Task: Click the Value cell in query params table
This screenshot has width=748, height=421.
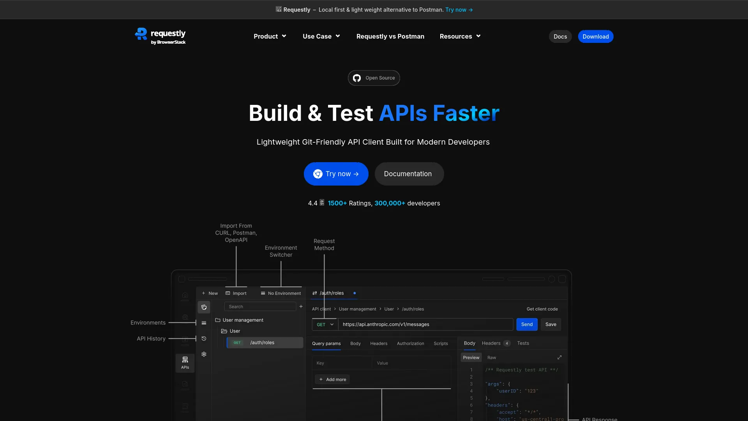Action: [x=411, y=363]
